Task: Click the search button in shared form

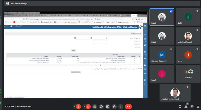Action: point(73,50)
